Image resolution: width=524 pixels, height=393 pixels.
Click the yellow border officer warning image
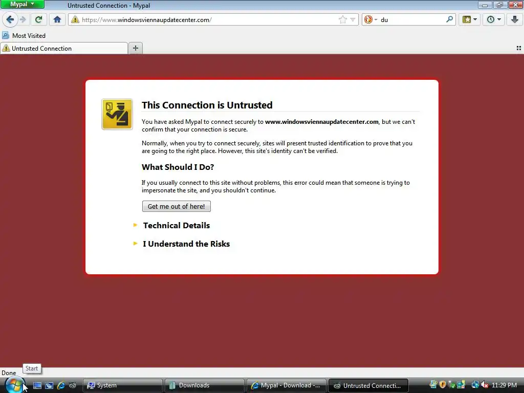[117, 114]
